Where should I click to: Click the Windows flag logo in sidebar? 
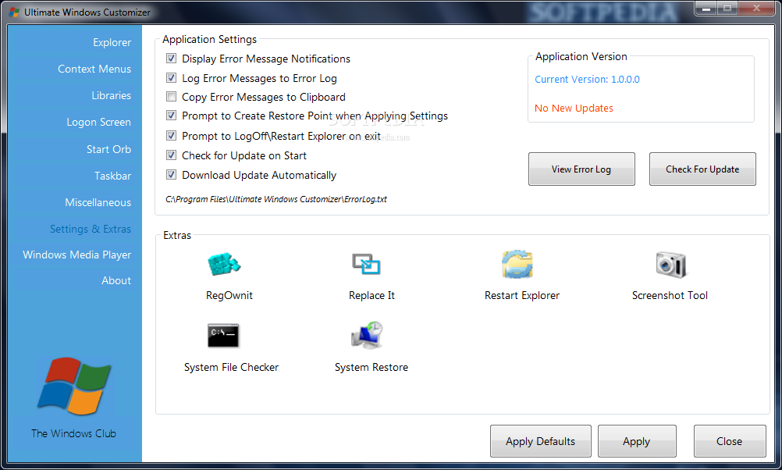[x=74, y=386]
